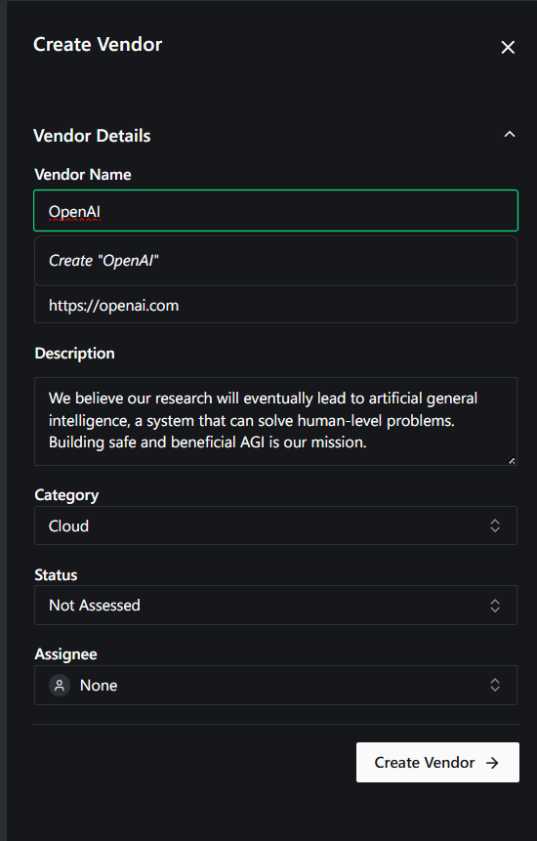Click the Create Vendor panel title
The image size is (537, 841).
point(98,45)
